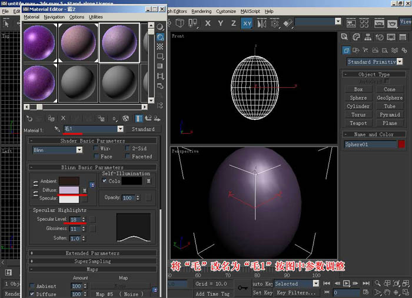Toggle the Backlight icon
Screen dimensions: 412x298
[x=160, y=37]
